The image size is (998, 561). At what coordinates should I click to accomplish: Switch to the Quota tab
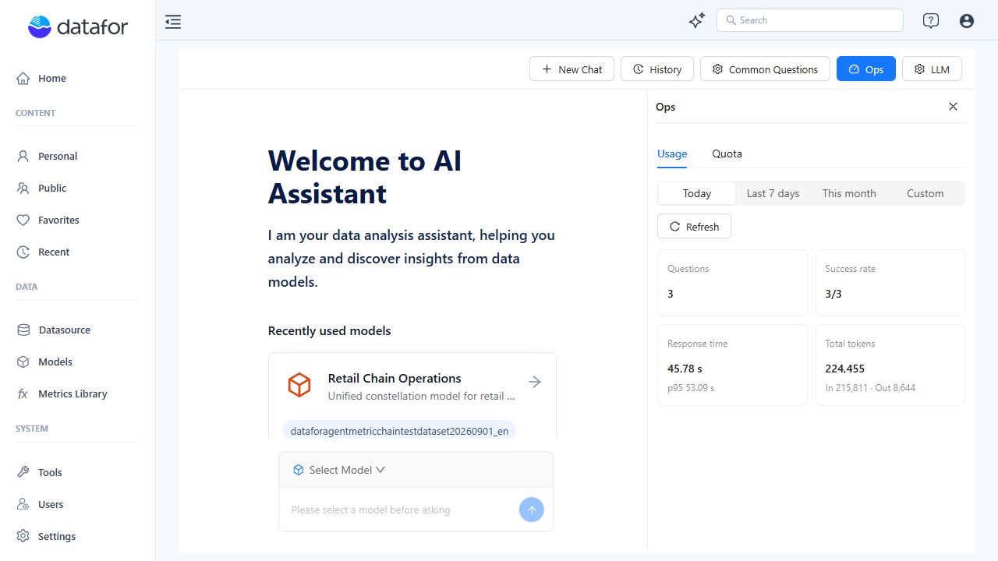727,153
